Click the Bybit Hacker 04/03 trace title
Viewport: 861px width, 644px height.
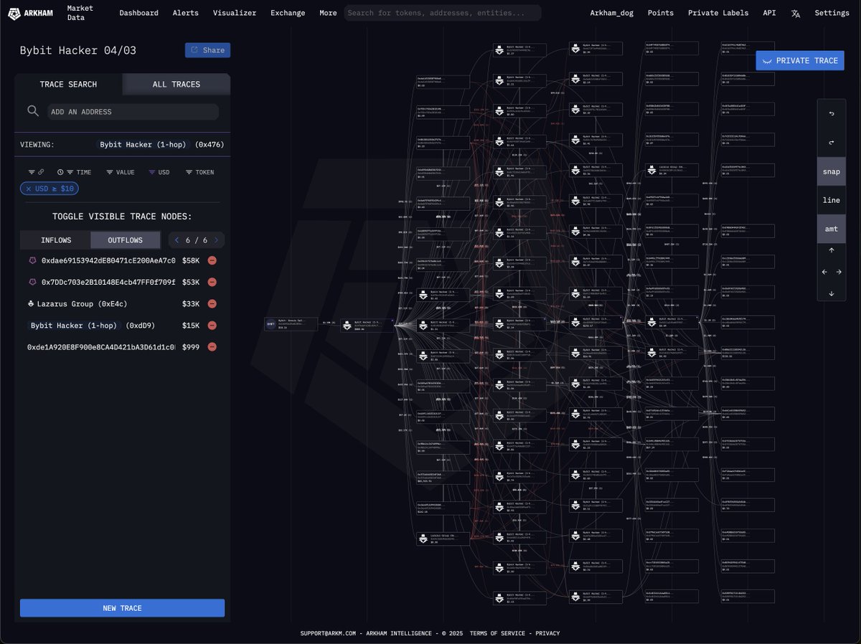point(77,50)
